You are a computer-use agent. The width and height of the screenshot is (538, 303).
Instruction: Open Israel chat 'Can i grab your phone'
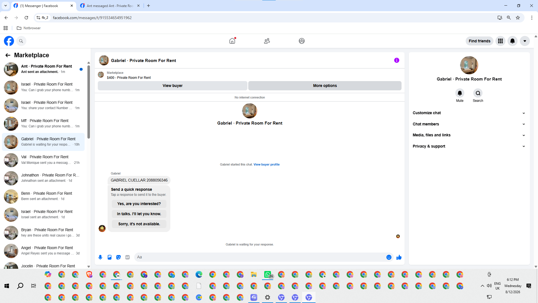click(43, 87)
